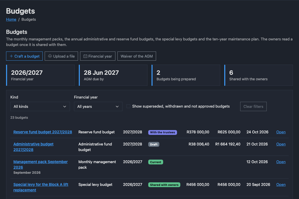This screenshot has height=199, width=299.
Task: Open the Management pack September 2026 link
Action: [x=40, y=164]
